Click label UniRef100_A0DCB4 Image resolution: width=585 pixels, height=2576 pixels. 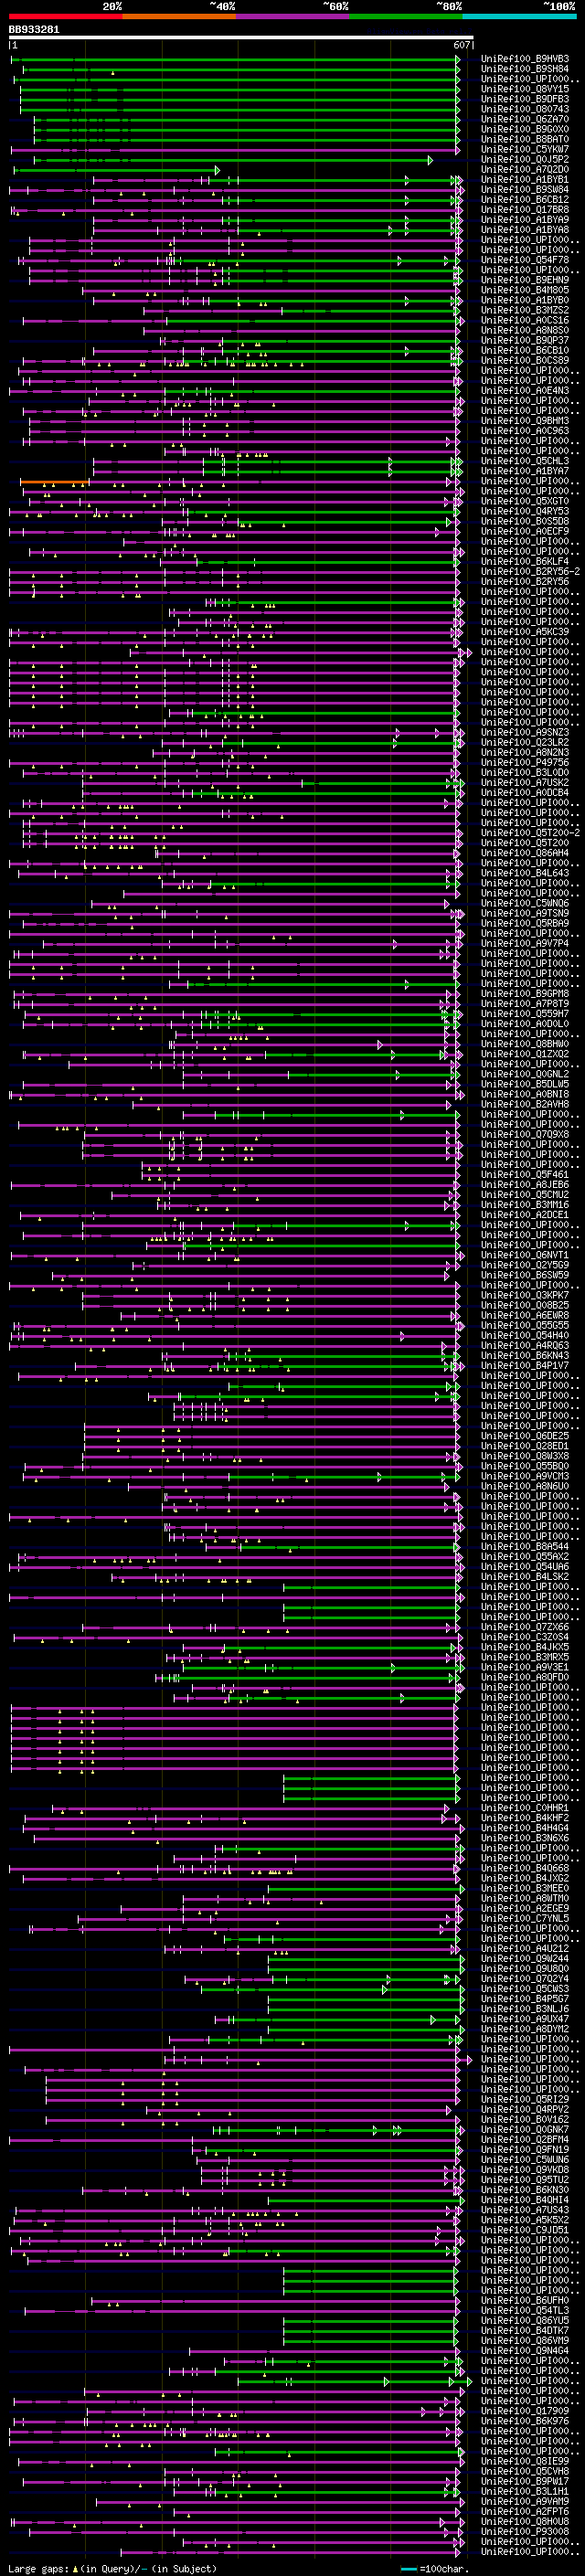(x=525, y=792)
